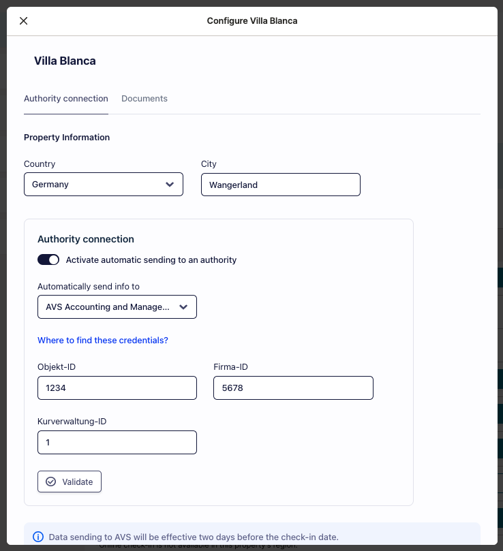The height and width of the screenshot is (551, 503).
Task: Click the Villa Blanca property heading
Action: pyautogui.click(x=65, y=61)
